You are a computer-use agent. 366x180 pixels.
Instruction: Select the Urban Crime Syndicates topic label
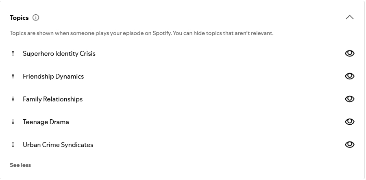point(58,145)
